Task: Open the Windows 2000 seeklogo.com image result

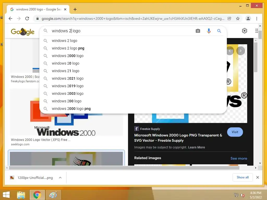Action: coord(66,125)
